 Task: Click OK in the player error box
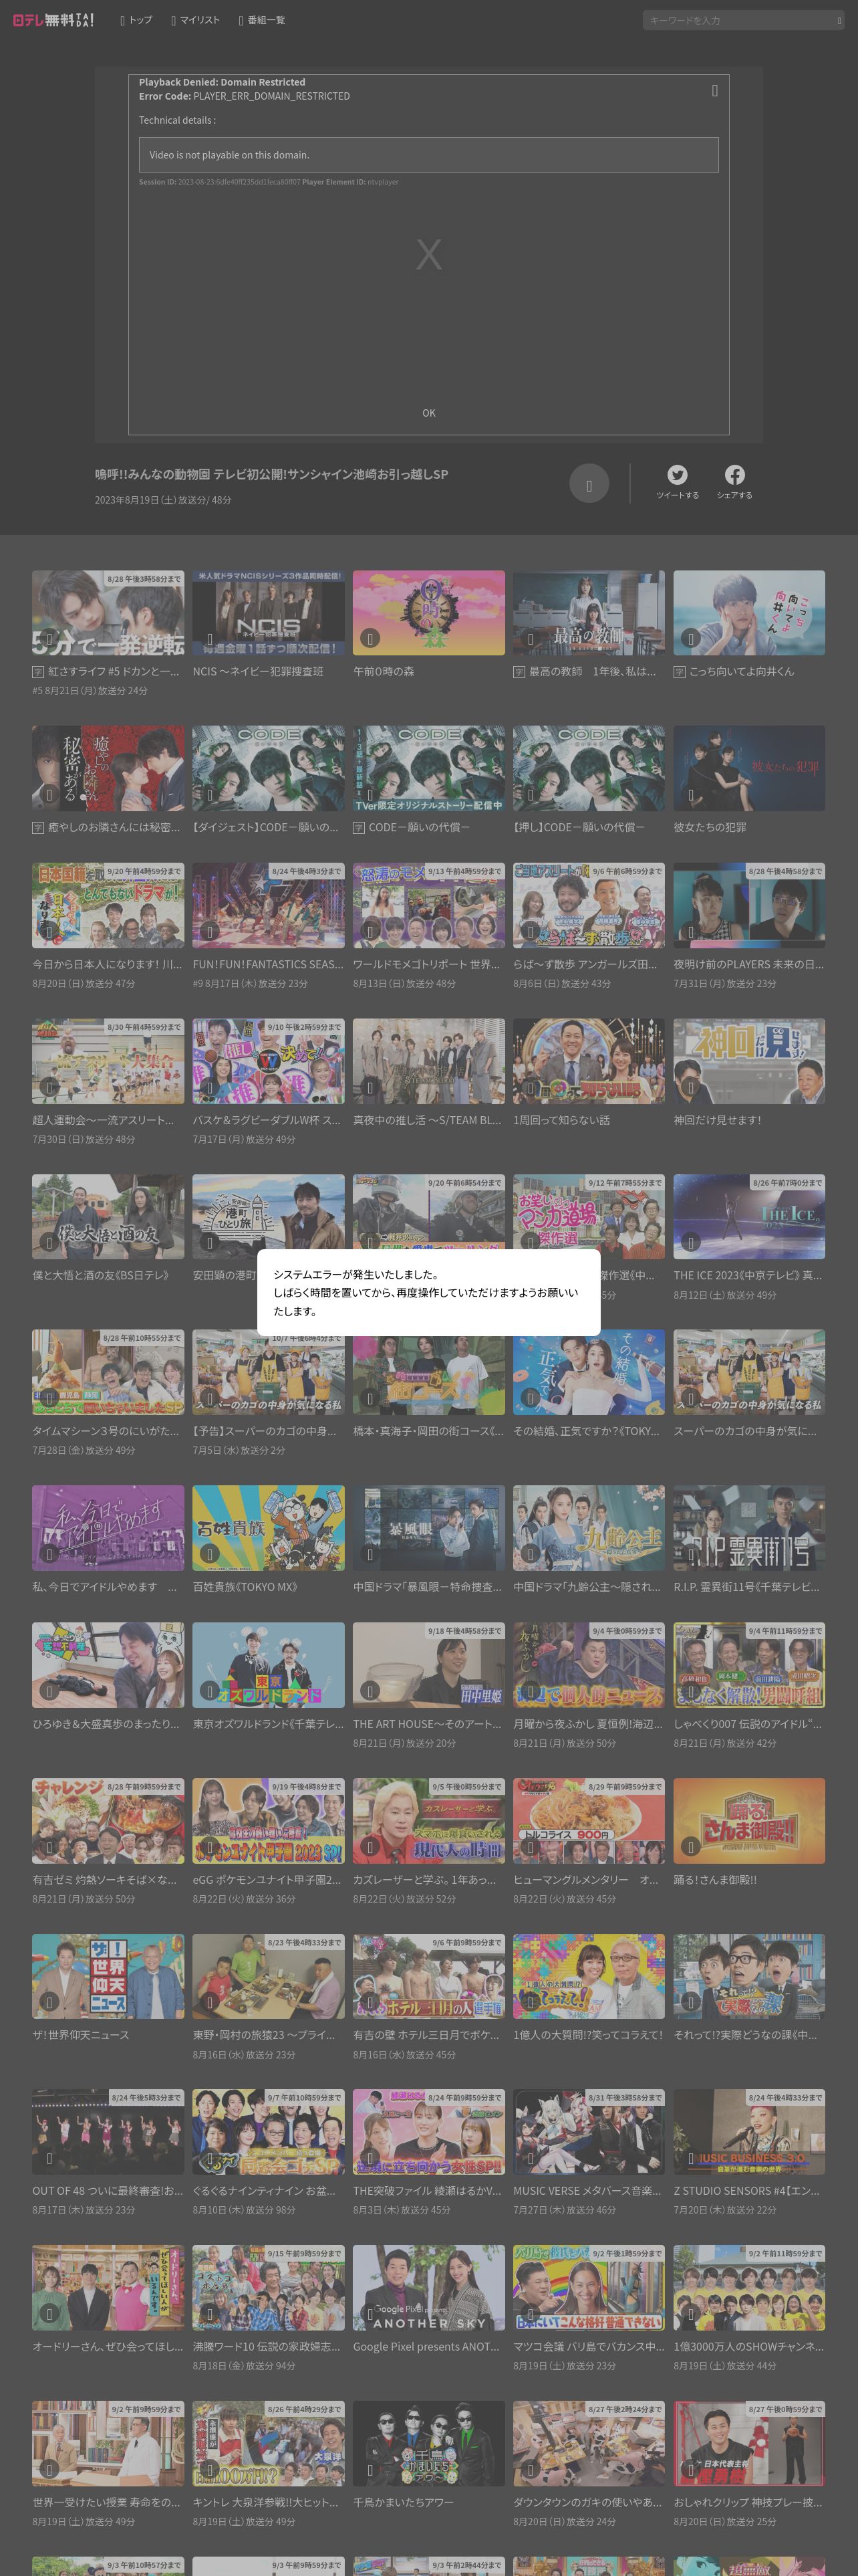(428, 413)
